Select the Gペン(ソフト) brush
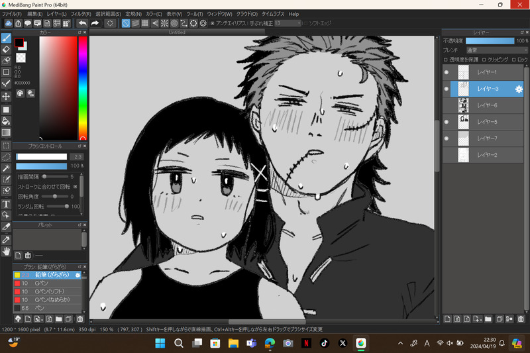Viewport: 530px width, 353px height. pyautogui.click(x=47, y=291)
